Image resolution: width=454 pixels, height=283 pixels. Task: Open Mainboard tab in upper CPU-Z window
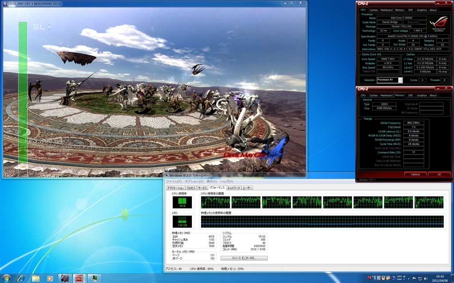[x=386, y=10]
